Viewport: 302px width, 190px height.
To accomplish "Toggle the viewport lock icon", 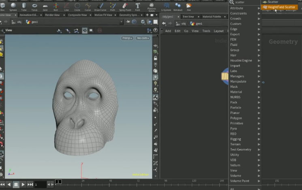I will point(155,58).
